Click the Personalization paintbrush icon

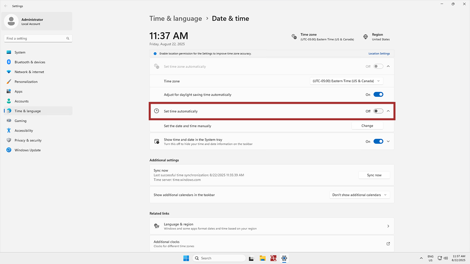[9, 82]
